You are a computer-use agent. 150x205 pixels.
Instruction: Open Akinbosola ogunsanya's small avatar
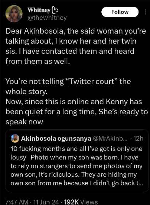(15, 138)
